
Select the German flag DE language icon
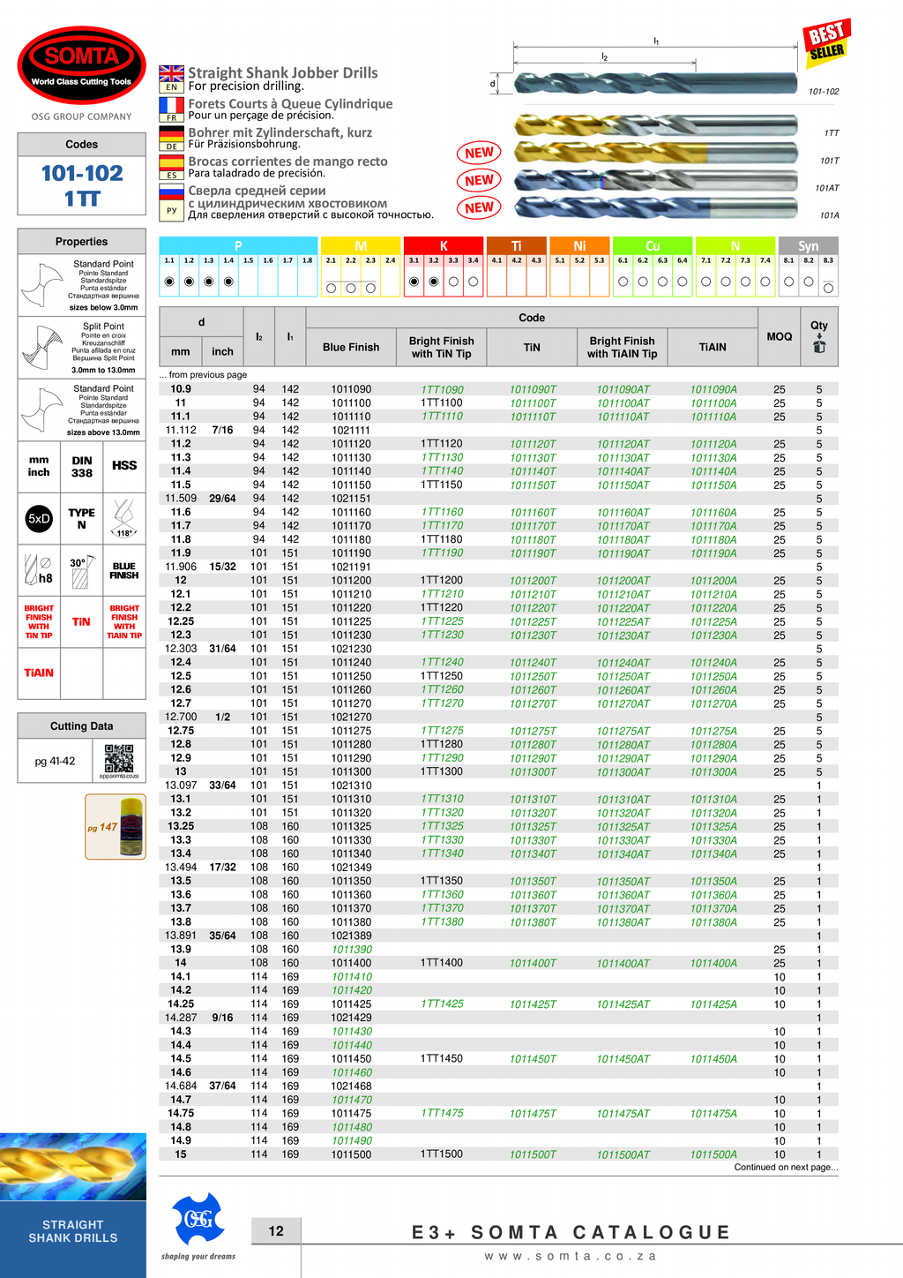point(172,138)
